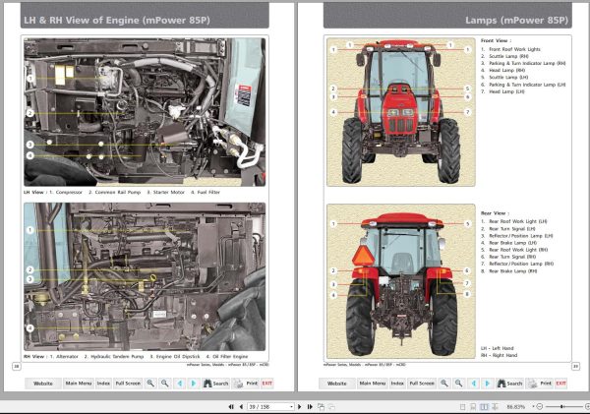This screenshot has height=414, width=590.
Task: Select continuous page scrolling layout icon
Action: 473,407
